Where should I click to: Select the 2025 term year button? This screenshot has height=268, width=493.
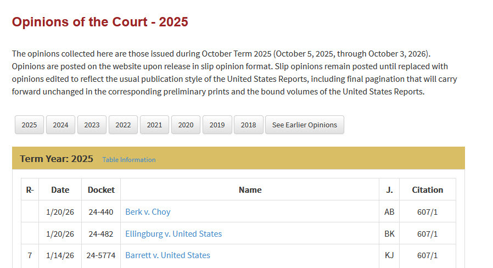click(29, 125)
